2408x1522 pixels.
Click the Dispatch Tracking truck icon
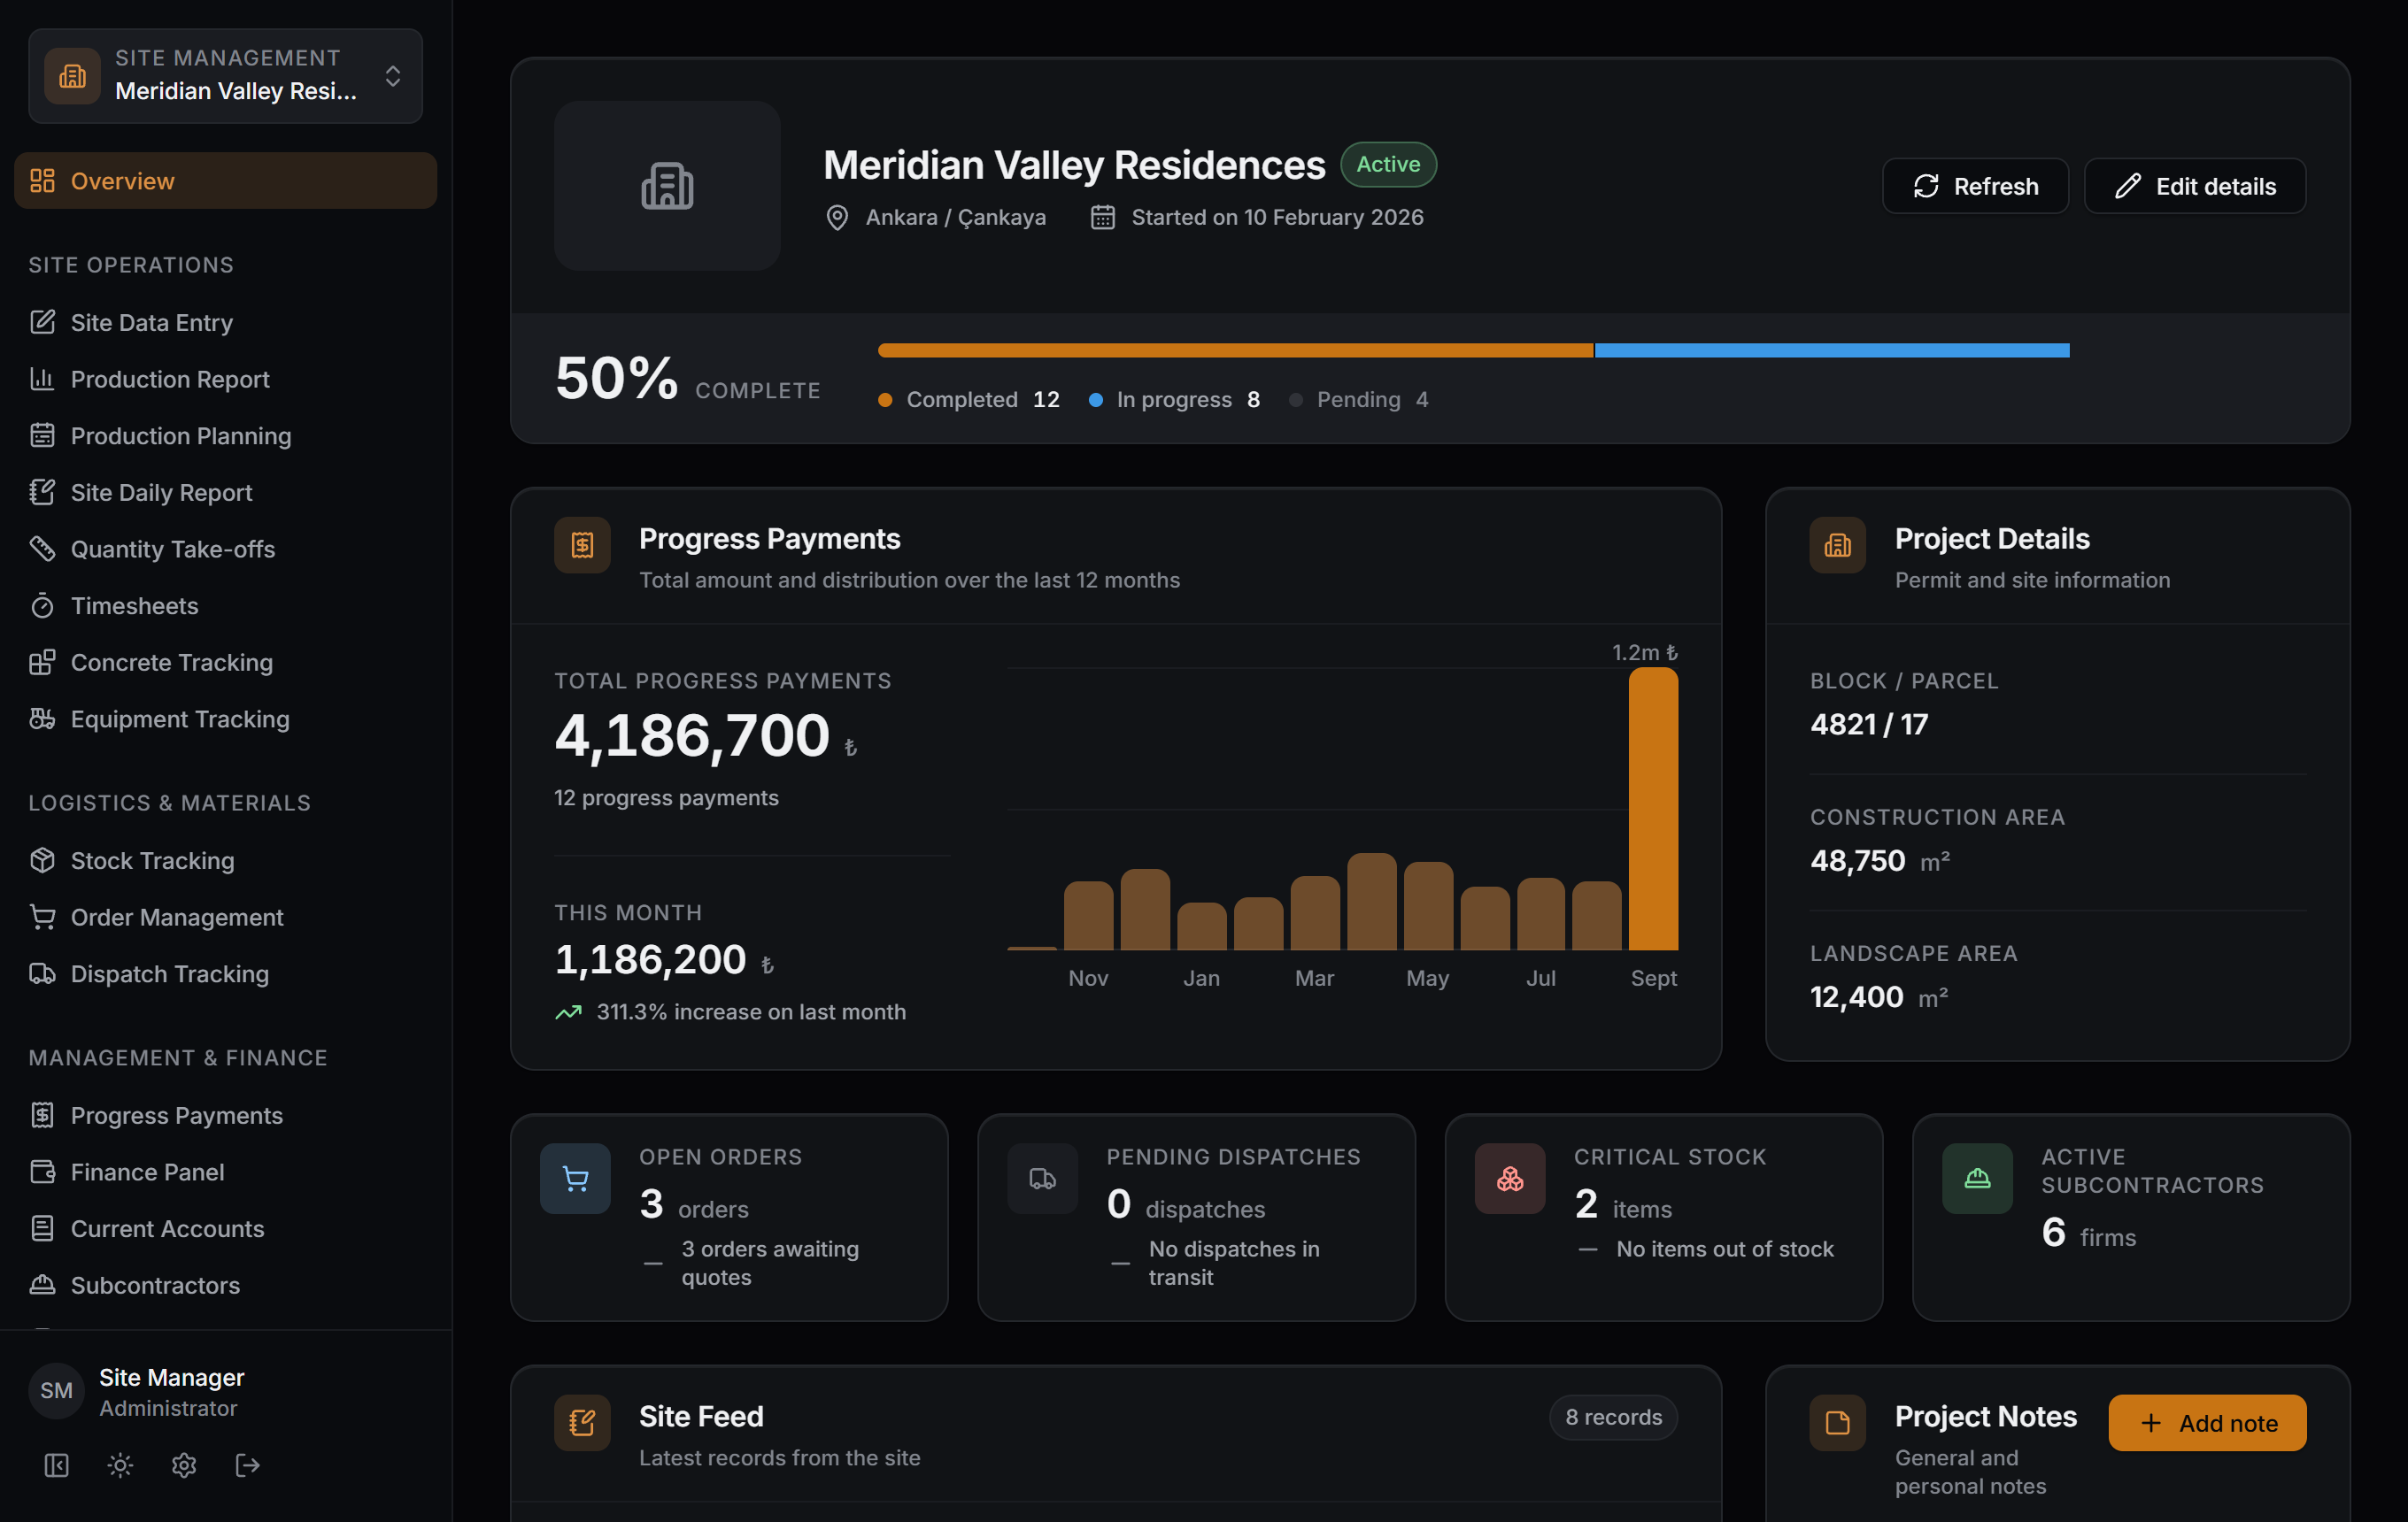42,974
